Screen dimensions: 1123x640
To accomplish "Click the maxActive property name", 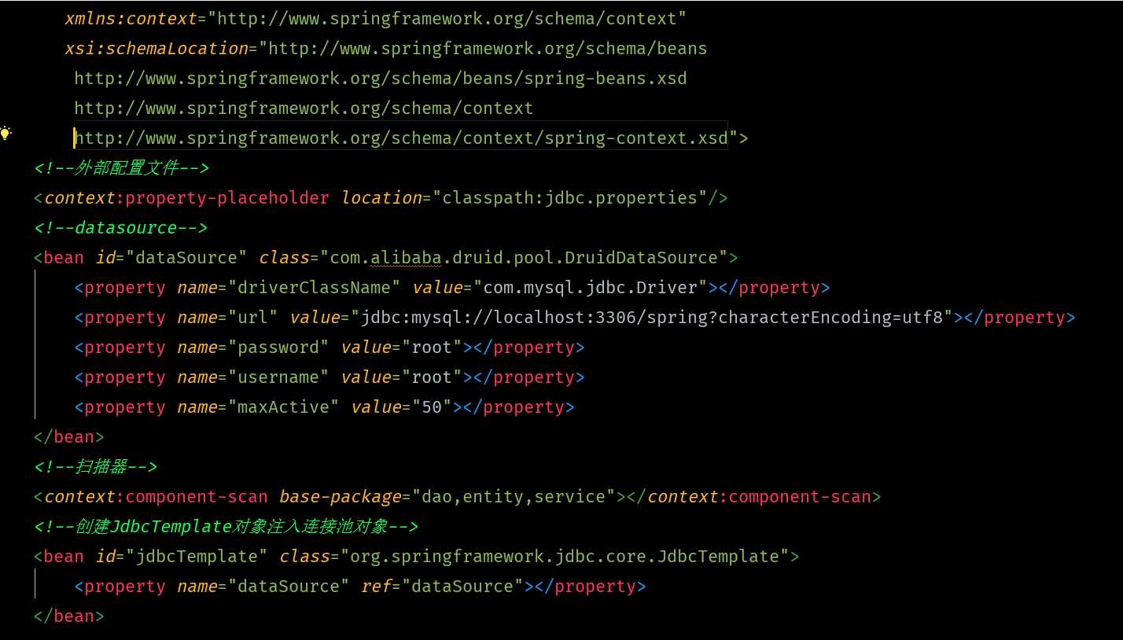I will 283,406.
